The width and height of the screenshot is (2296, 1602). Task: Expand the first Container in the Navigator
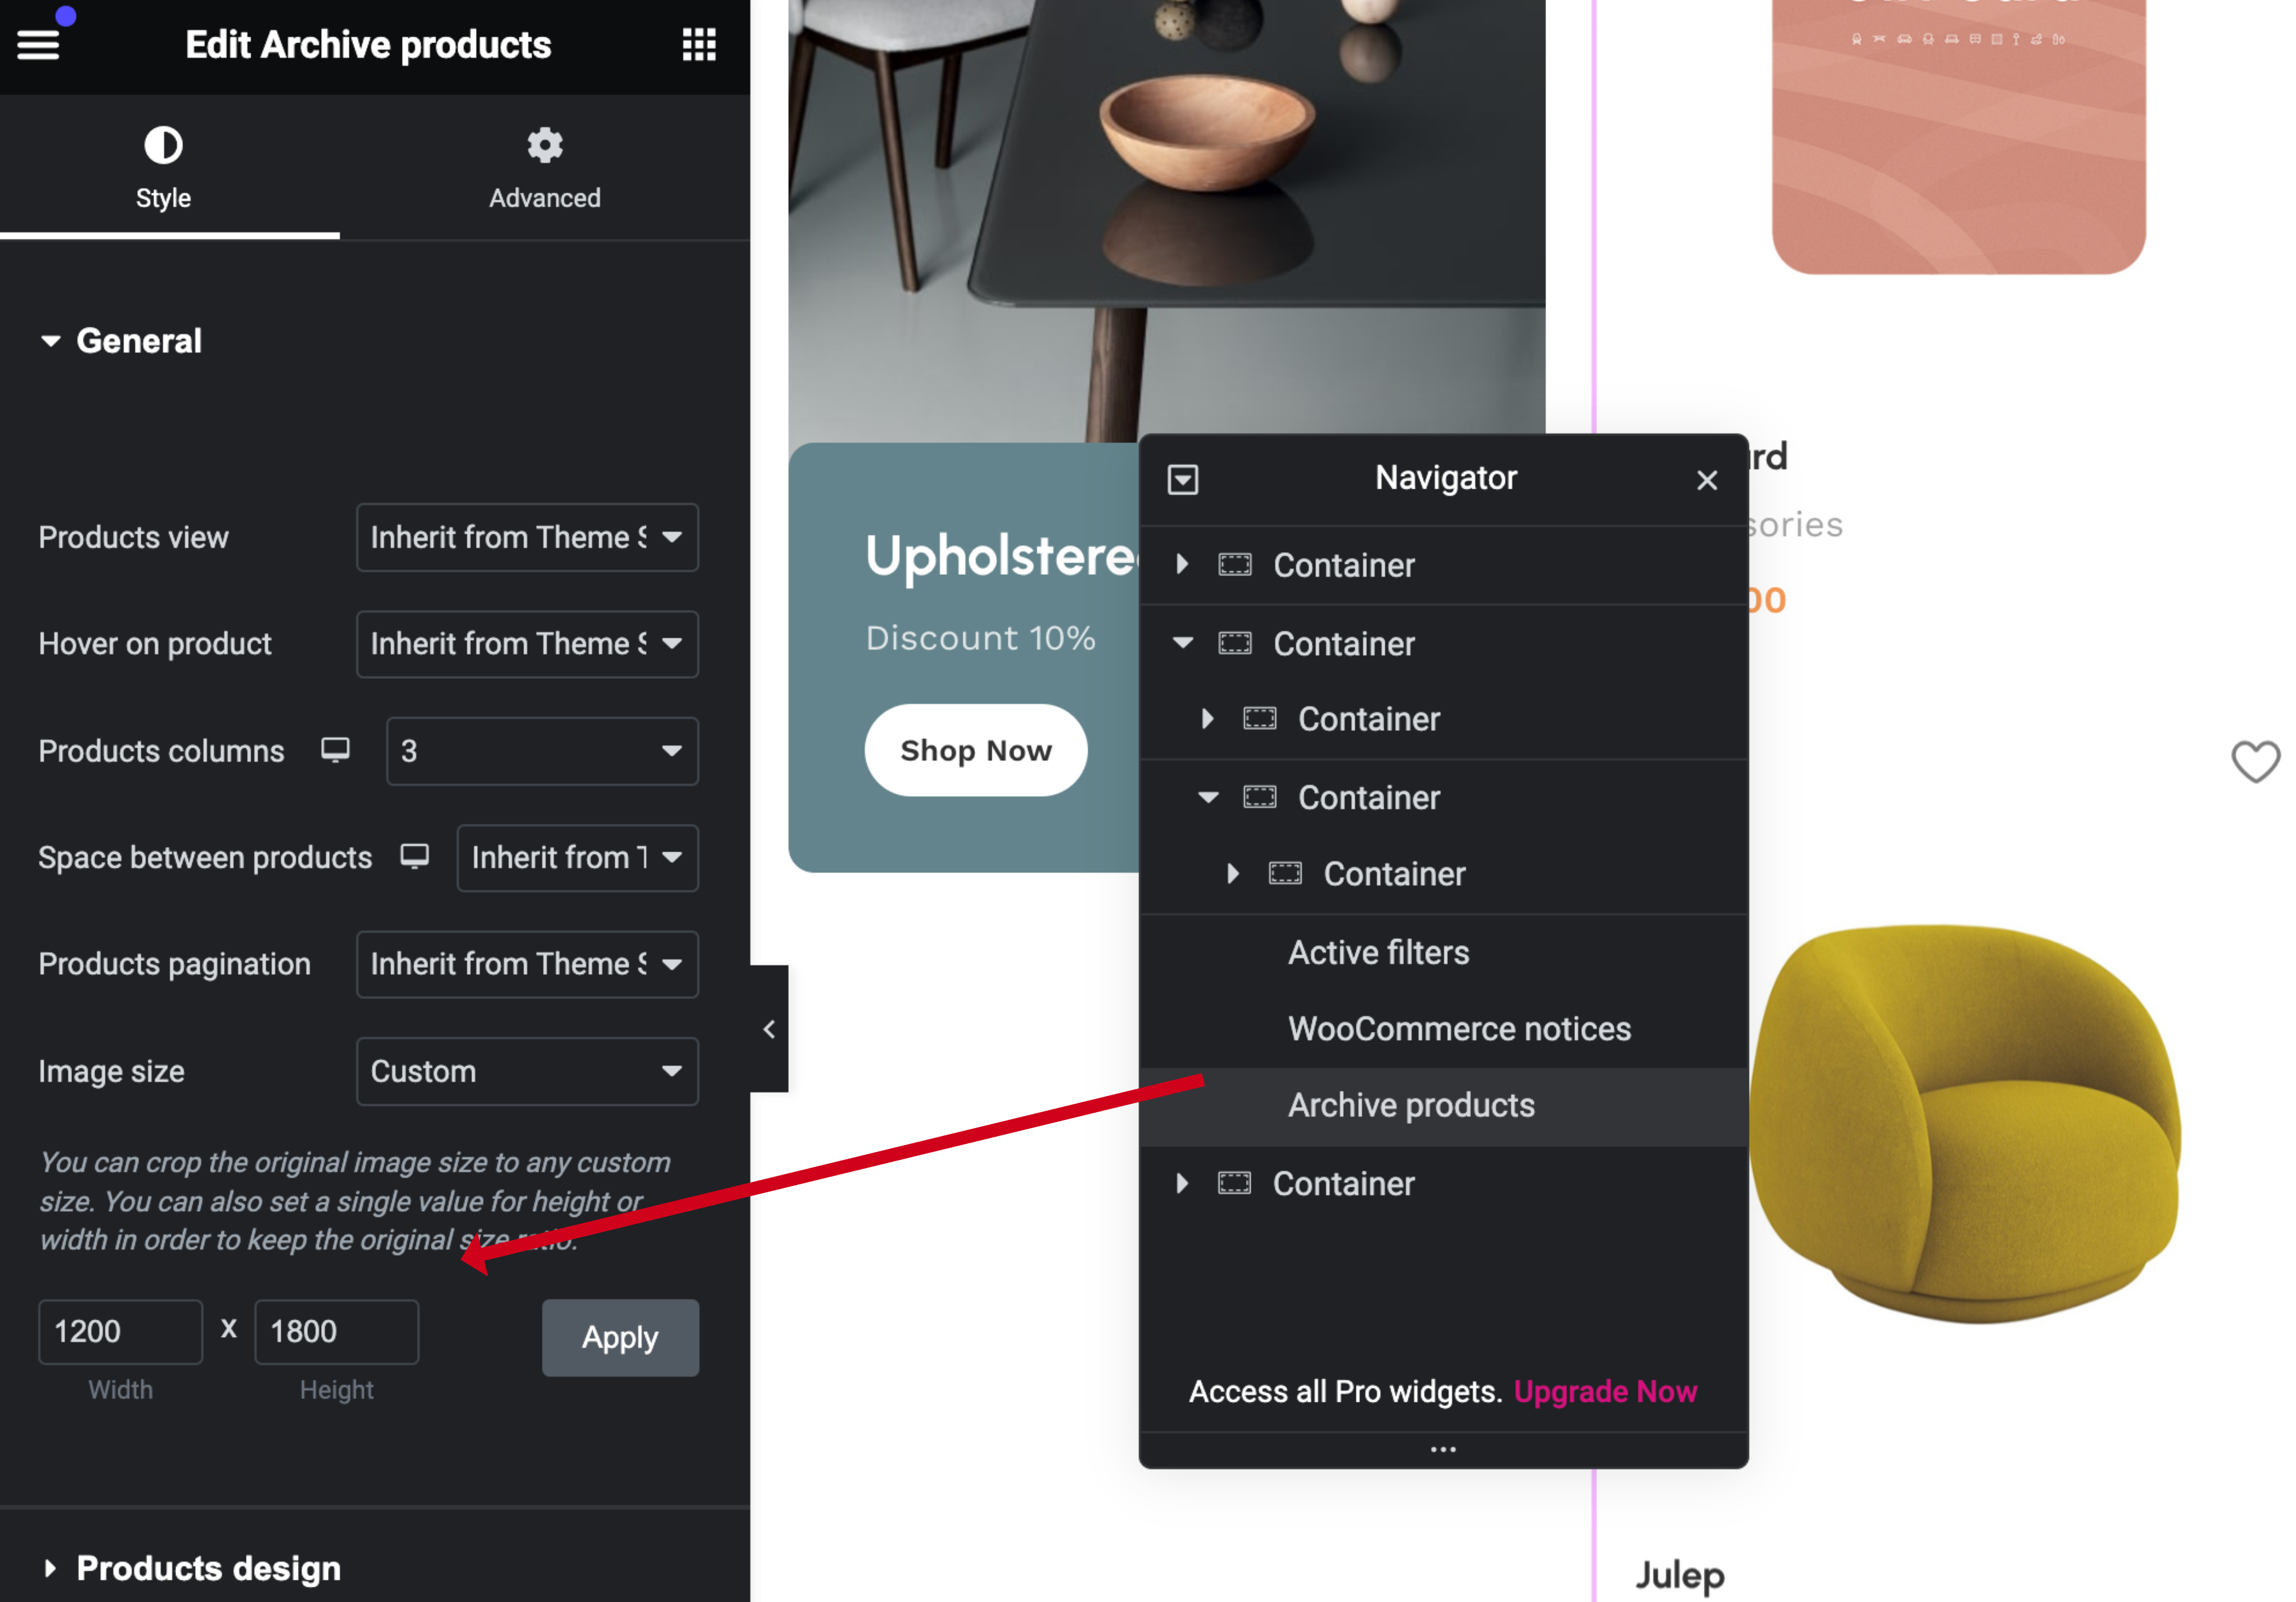(1182, 564)
